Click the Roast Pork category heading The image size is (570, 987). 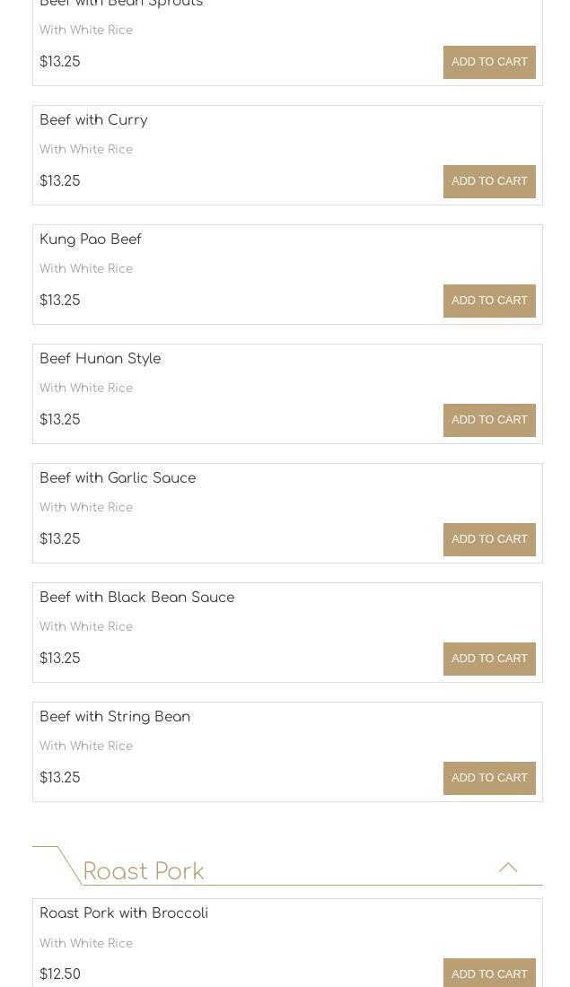tap(144, 872)
